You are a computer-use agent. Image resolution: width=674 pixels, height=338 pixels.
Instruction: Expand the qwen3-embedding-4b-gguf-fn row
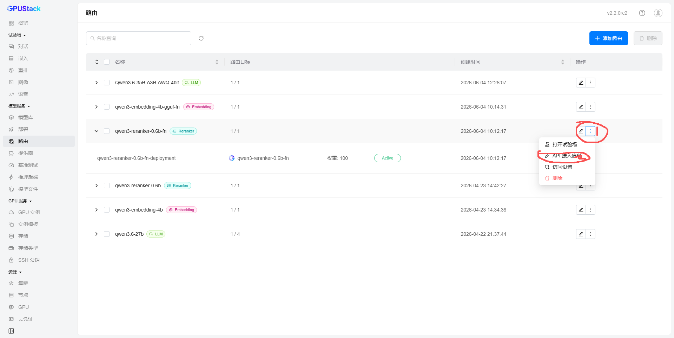click(97, 107)
